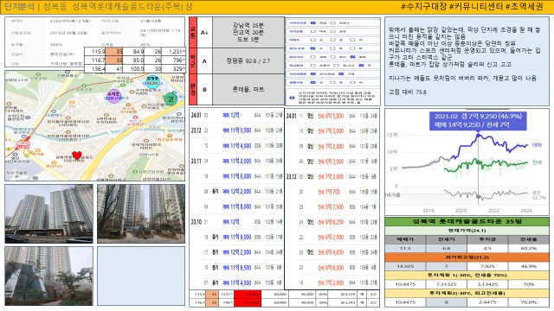
Task: Select the A+ transportation grade cell
Action: tap(204, 33)
